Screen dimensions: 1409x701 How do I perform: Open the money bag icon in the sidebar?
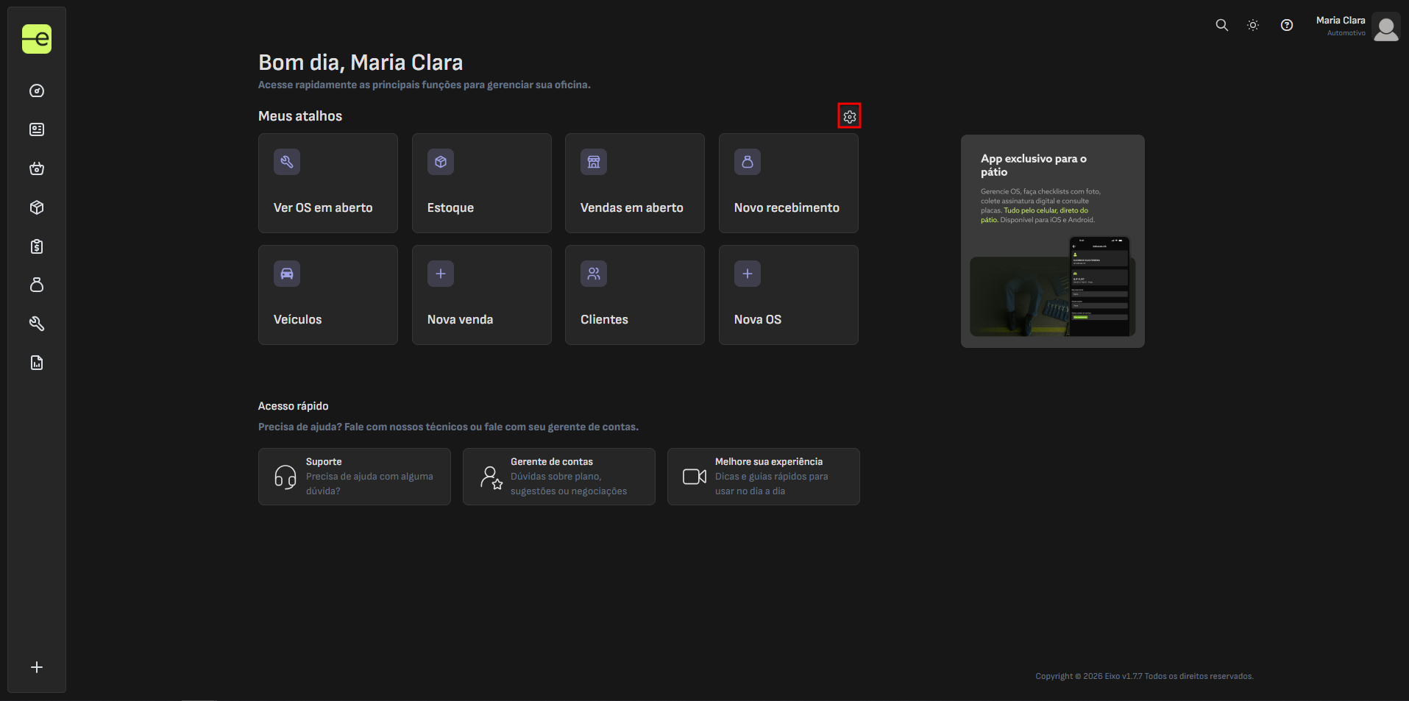(x=37, y=285)
